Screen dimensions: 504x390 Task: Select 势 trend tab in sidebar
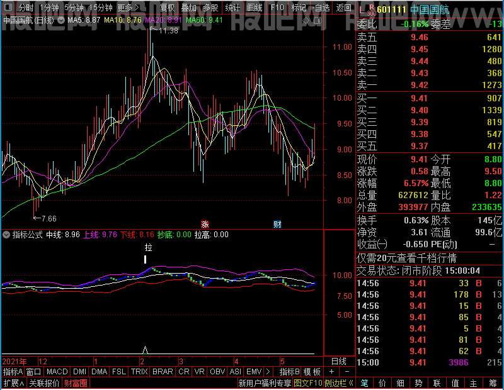click(x=418, y=383)
